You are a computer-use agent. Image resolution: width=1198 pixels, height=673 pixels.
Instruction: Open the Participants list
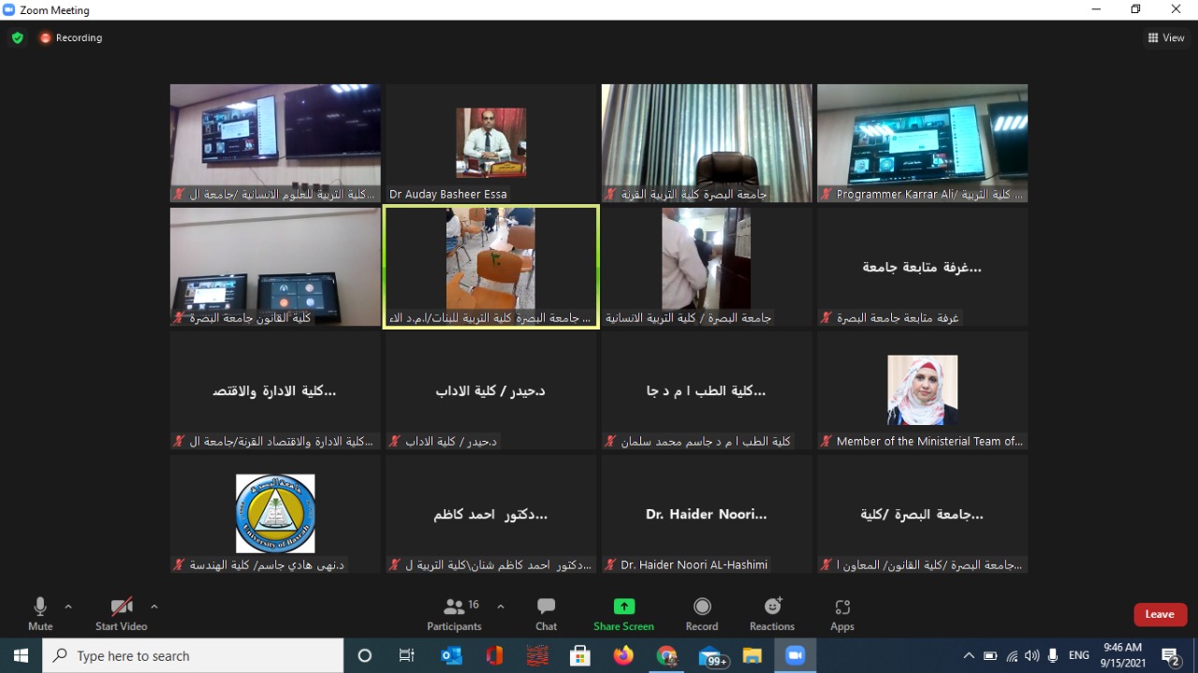click(455, 614)
